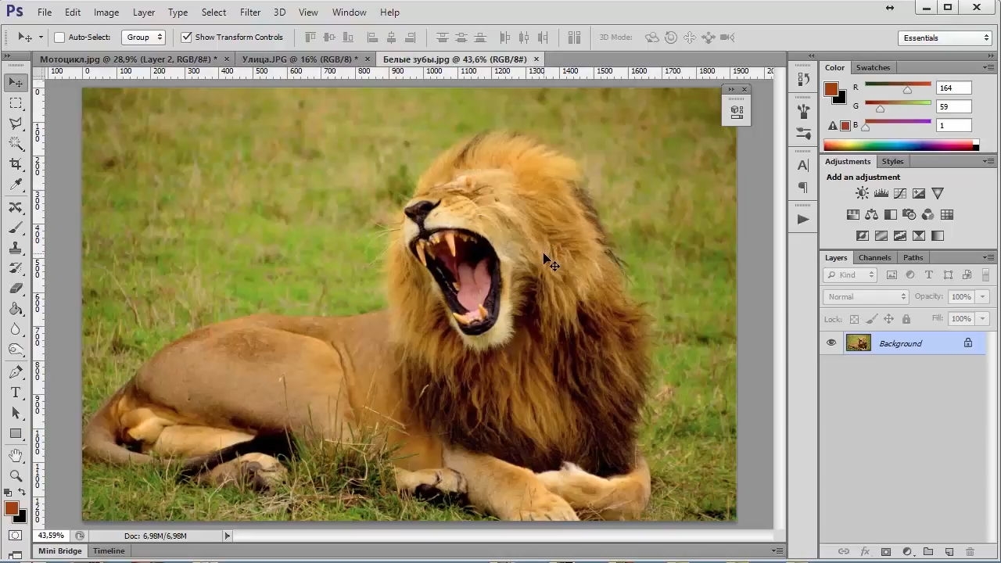Toggle lock position in Layers panel
This screenshot has height=563, width=1001.
(x=888, y=319)
